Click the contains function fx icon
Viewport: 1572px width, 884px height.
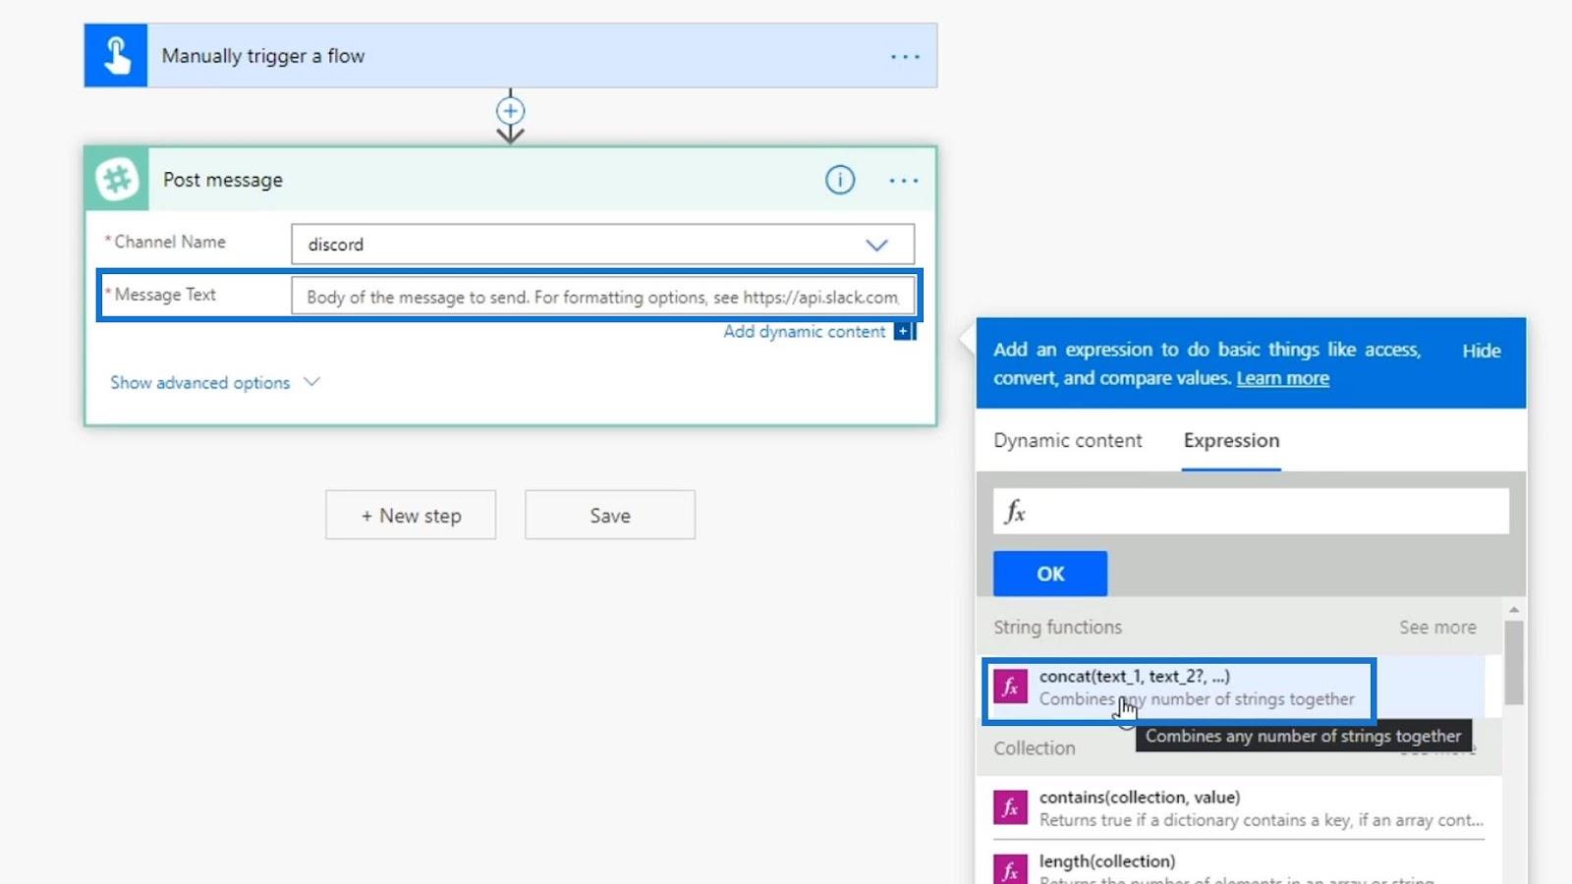pyautogui.click(x=1010, y=807)
